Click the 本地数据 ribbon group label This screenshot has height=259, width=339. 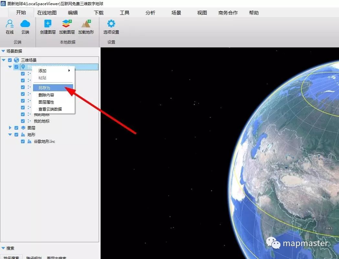(x=68, y=42)
